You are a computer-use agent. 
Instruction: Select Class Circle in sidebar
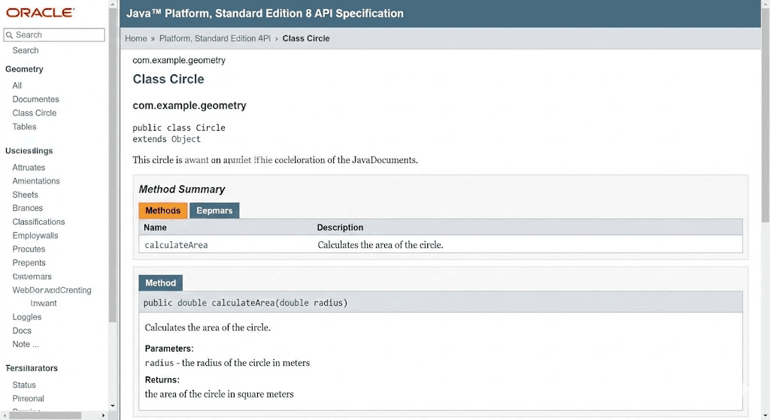click(x=35, y=113)
